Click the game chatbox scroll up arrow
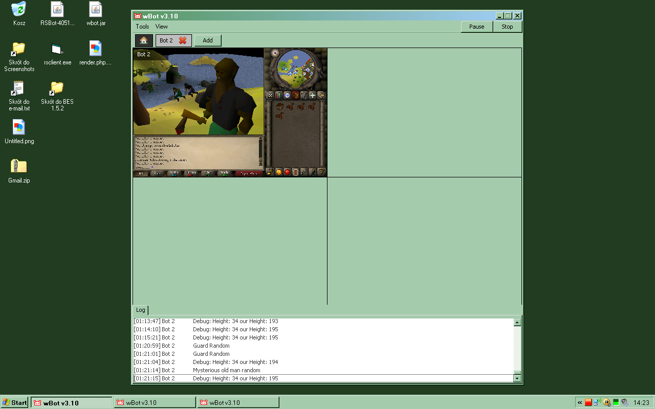The width and height of the screenshot is (655, 409). tap(260, 138)
